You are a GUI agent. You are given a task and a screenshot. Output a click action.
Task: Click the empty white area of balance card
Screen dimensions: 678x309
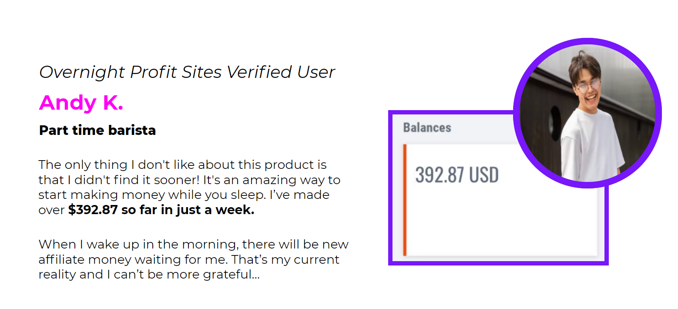click(x=500, y=222)
